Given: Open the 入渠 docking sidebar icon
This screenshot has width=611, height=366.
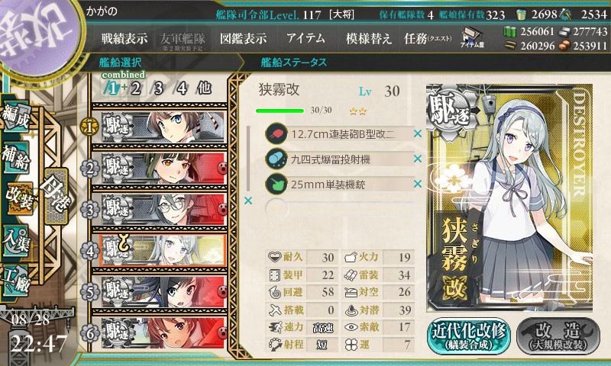Looking at the screenshot, I should [x=16, y=239].
